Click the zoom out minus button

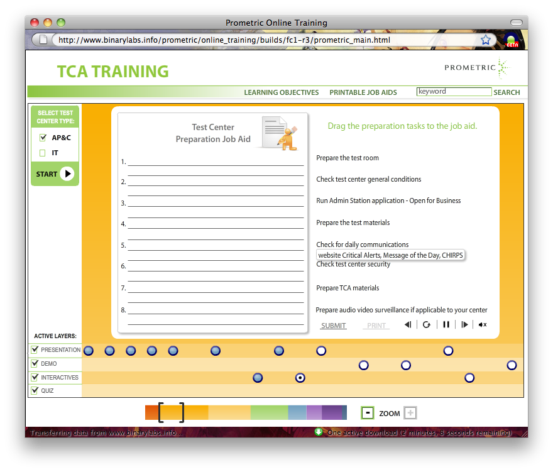[x=368, y=413]
